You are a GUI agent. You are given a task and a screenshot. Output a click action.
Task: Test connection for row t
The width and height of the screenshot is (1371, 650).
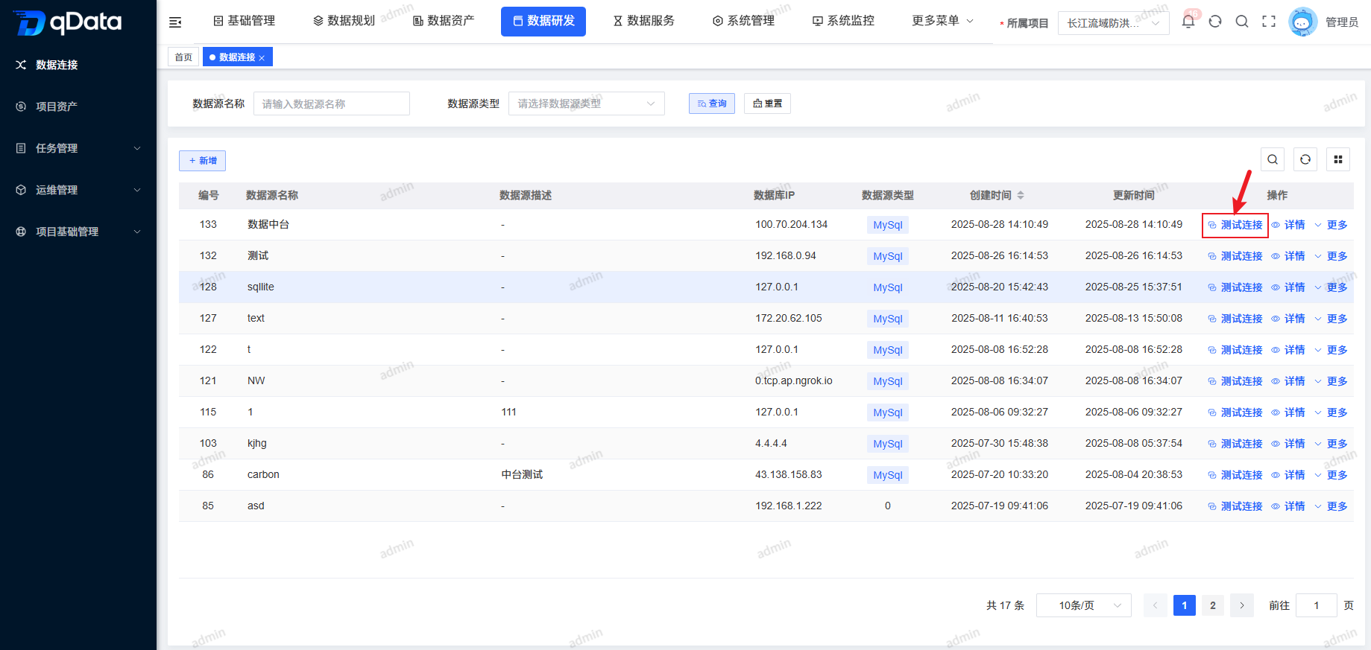[x=1235, y=350]
